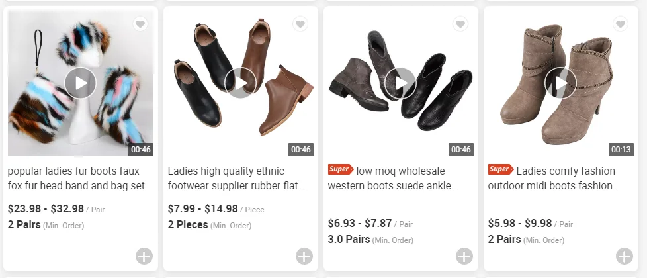Play the western suede boots video

(400, 83)
